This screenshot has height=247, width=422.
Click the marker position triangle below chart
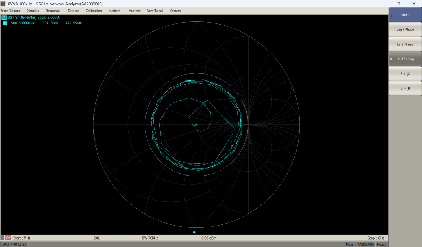(x=194, y=232)
